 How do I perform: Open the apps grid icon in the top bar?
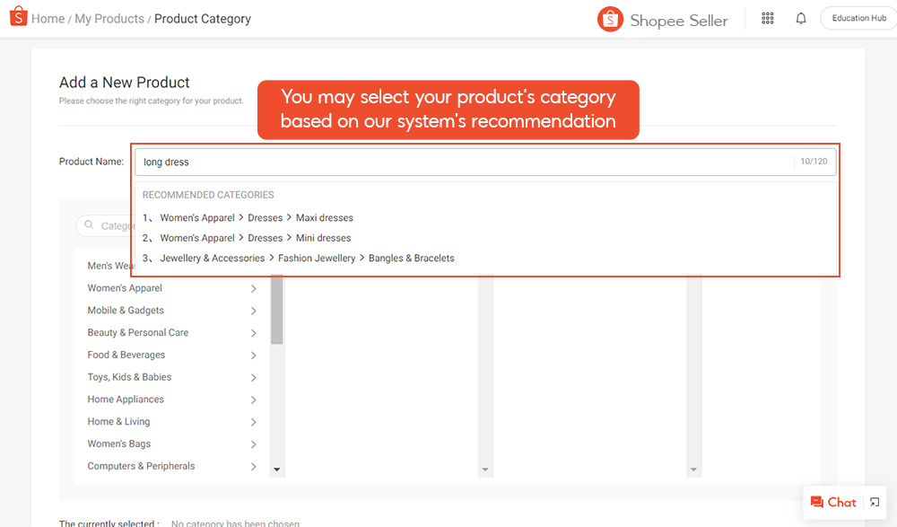click(x=768, y=18)
